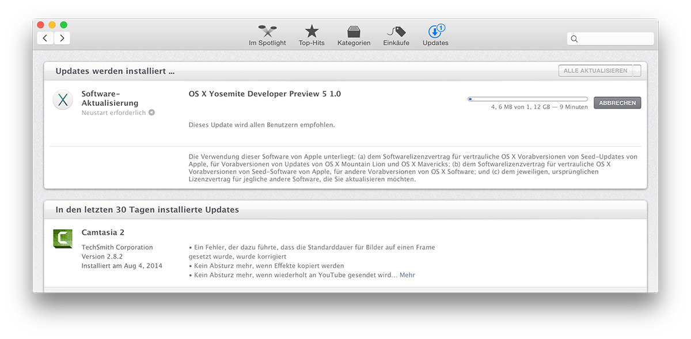Viewport: 691px width, 339px height.
Task: Select the Updates tab with badge
Action: [x=435, y=35]
